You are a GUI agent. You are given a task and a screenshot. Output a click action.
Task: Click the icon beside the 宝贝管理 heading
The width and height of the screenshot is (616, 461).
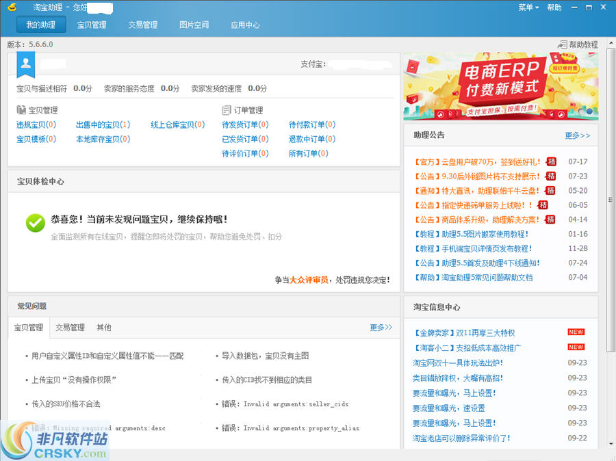tap(21, 110)
